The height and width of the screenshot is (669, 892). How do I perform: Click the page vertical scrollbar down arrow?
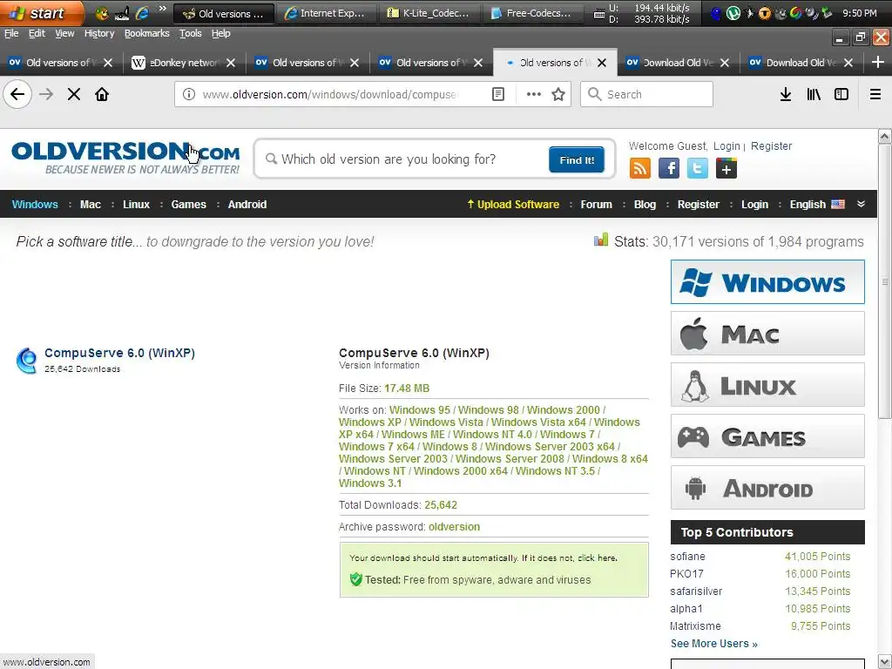point(884,662)
